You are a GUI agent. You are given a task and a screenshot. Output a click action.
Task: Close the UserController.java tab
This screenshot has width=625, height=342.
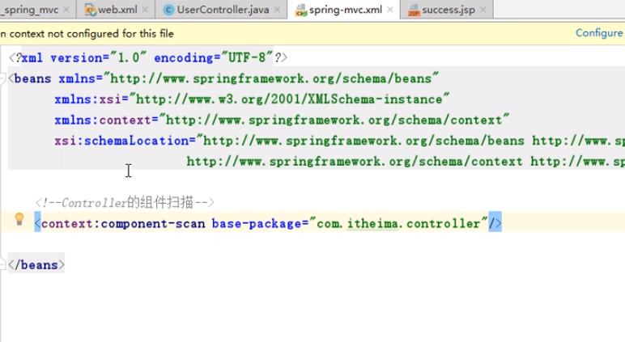(x=278, y=10)
